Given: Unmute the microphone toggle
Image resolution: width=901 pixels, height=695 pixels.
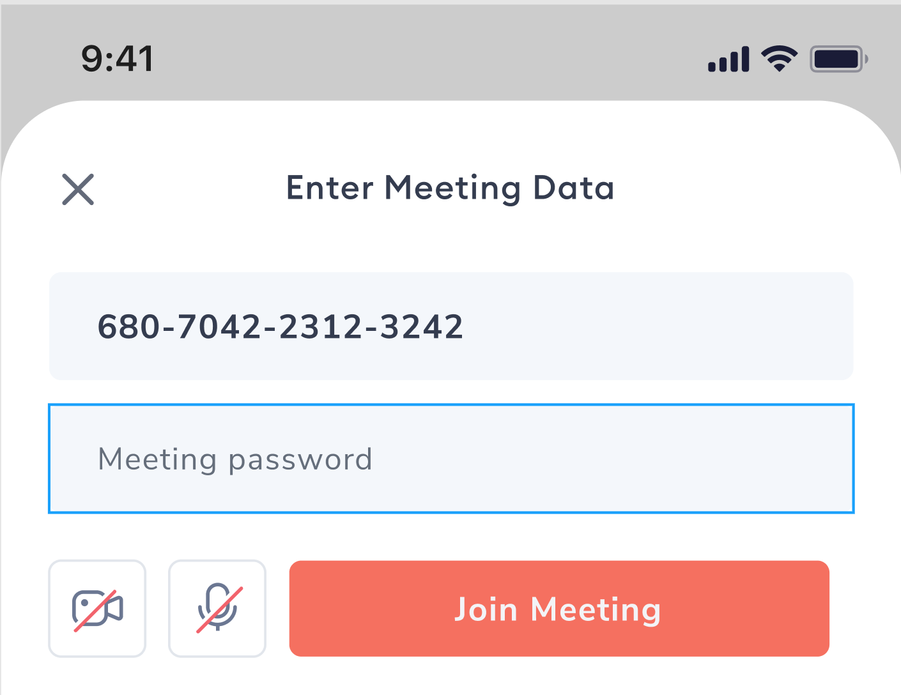Looking at the screenshot, I should tap(217, 608).
